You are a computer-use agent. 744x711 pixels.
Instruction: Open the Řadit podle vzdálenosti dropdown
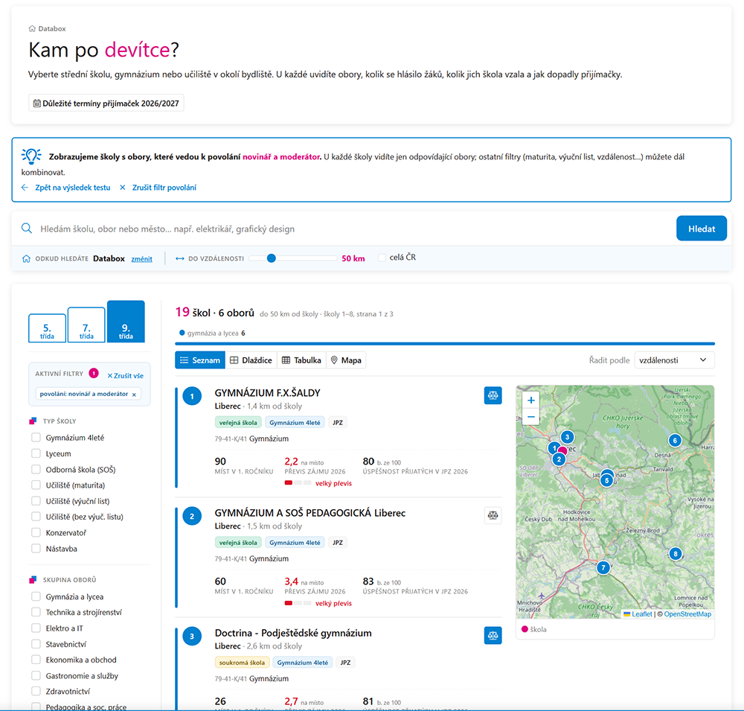(x=674, y=360)
